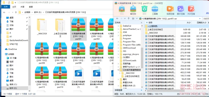Collapse the 详细信息 details panel
This screenshot has width=209, height=97.
click(141, 90)
